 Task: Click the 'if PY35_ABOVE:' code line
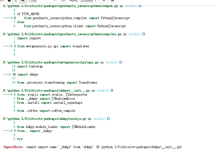29,14
